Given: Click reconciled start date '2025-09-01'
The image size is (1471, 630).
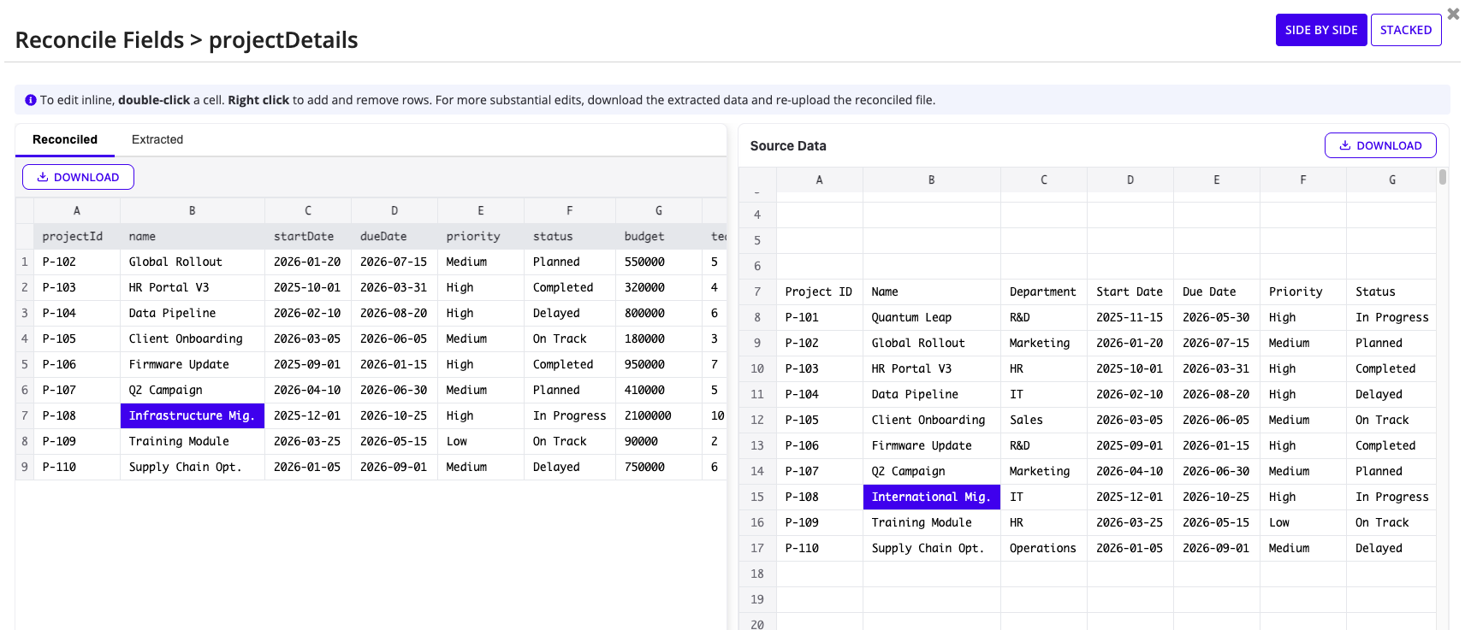Looking at the screenshot, I should click(308, 364).
